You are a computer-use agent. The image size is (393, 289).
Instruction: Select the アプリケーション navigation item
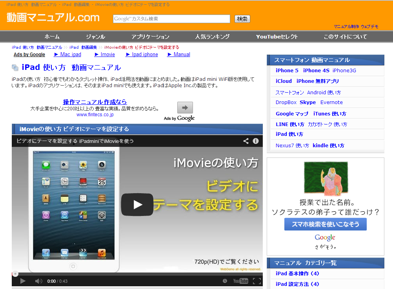(150, 37)
